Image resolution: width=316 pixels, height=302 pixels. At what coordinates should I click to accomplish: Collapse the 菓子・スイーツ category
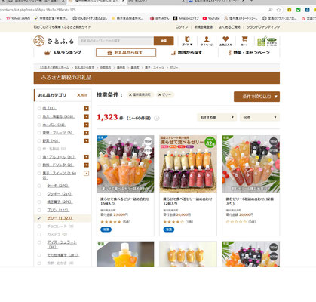86,174
